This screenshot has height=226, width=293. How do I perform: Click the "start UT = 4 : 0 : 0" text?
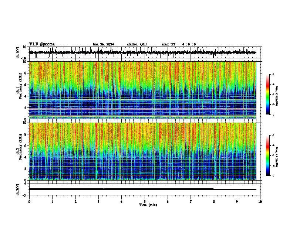pos(179,44)
